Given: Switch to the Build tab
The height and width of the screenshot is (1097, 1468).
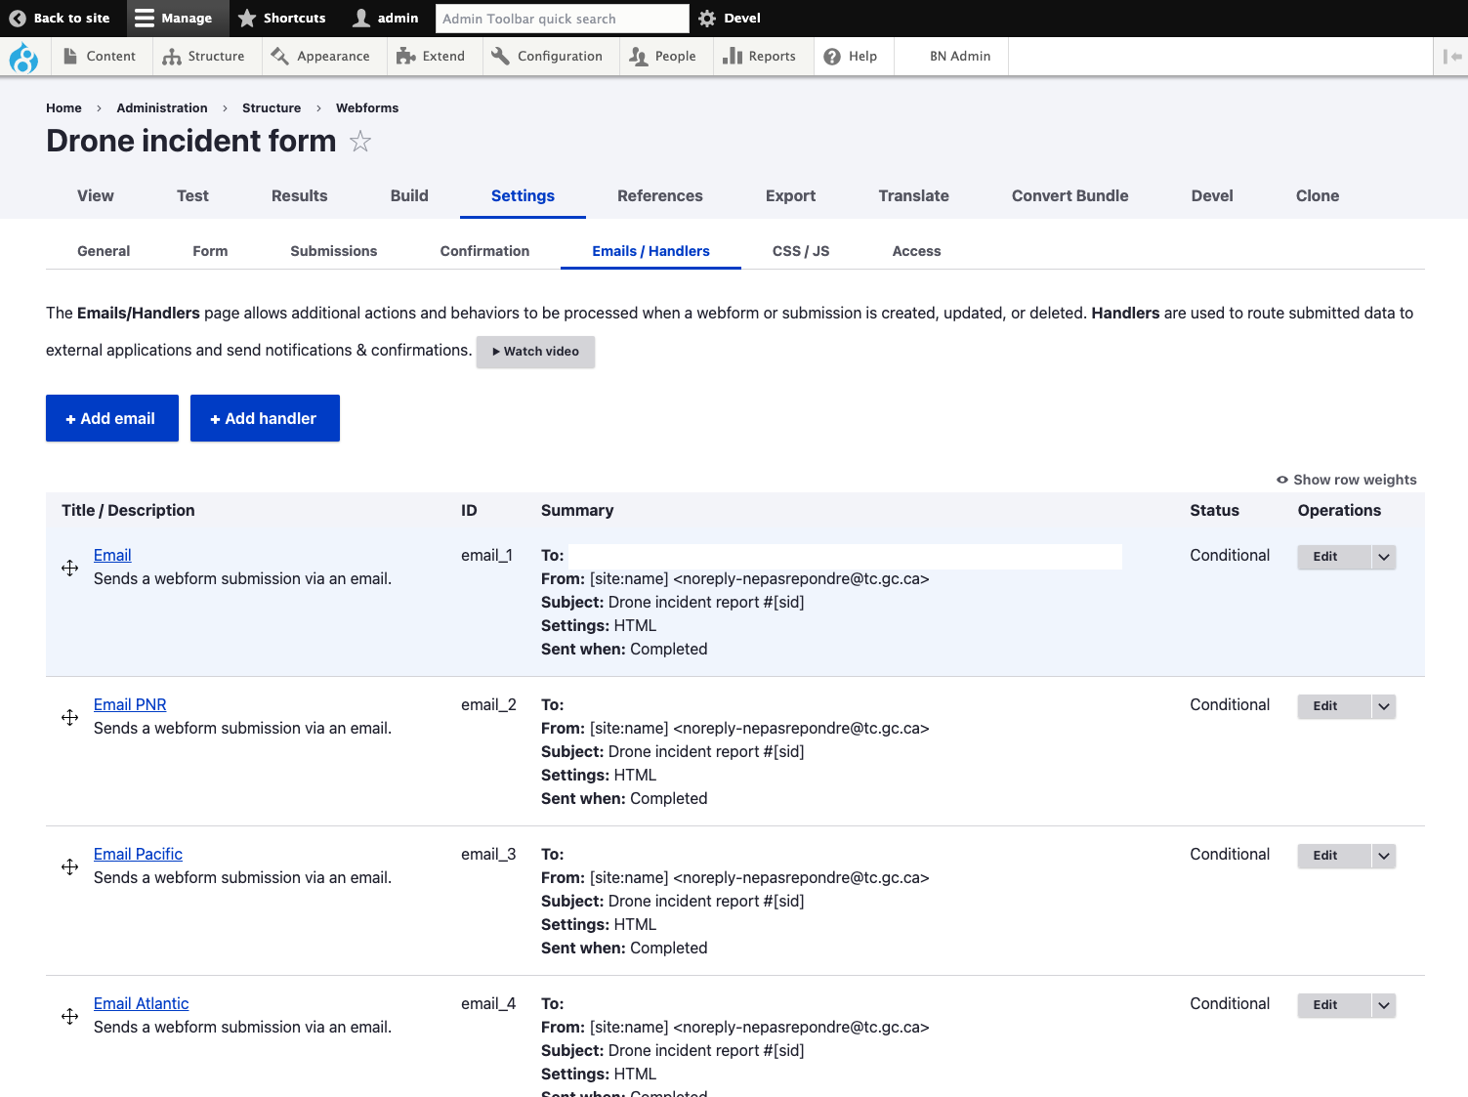Looking at the screenshot, I should point(409,195).
